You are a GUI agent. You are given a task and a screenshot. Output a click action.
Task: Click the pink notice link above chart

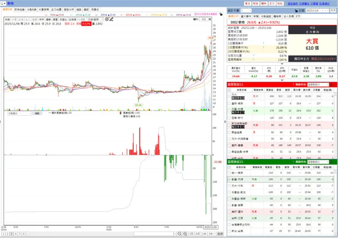coord(206,14)
